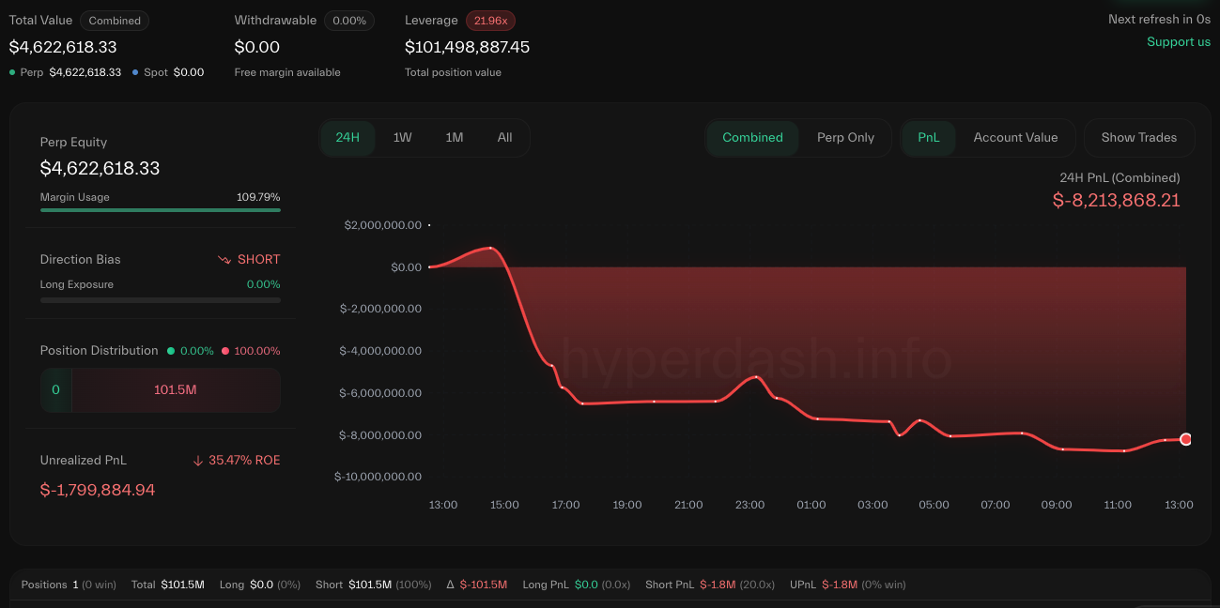Screen dimensions: 1220x608
Task: Click the red 101.5M short distribution bar
Action: 176,389
